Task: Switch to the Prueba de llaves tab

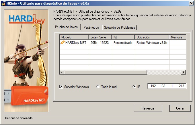Action: pos(67,27)
